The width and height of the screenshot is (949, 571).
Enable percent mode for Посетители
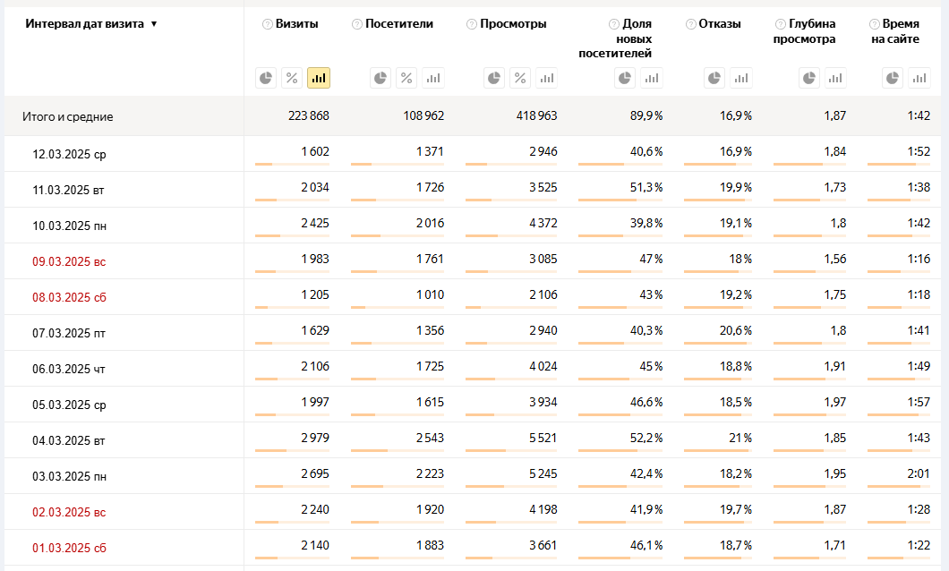406,79
